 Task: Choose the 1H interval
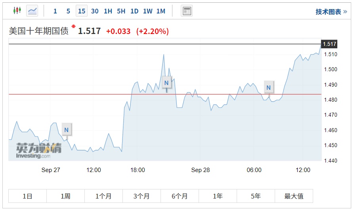(108, 11)
